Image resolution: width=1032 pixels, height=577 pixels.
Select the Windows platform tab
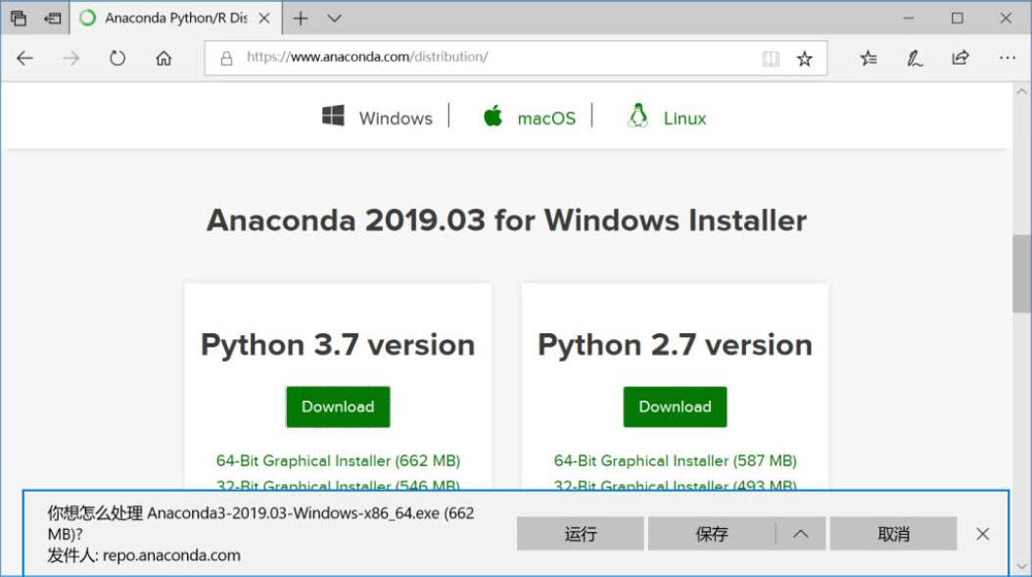tap(378, 118)
